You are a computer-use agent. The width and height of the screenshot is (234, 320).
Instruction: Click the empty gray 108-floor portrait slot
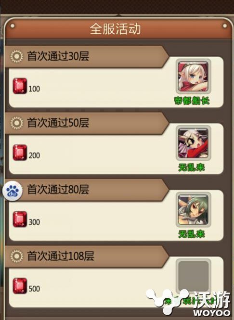[193, 276]
